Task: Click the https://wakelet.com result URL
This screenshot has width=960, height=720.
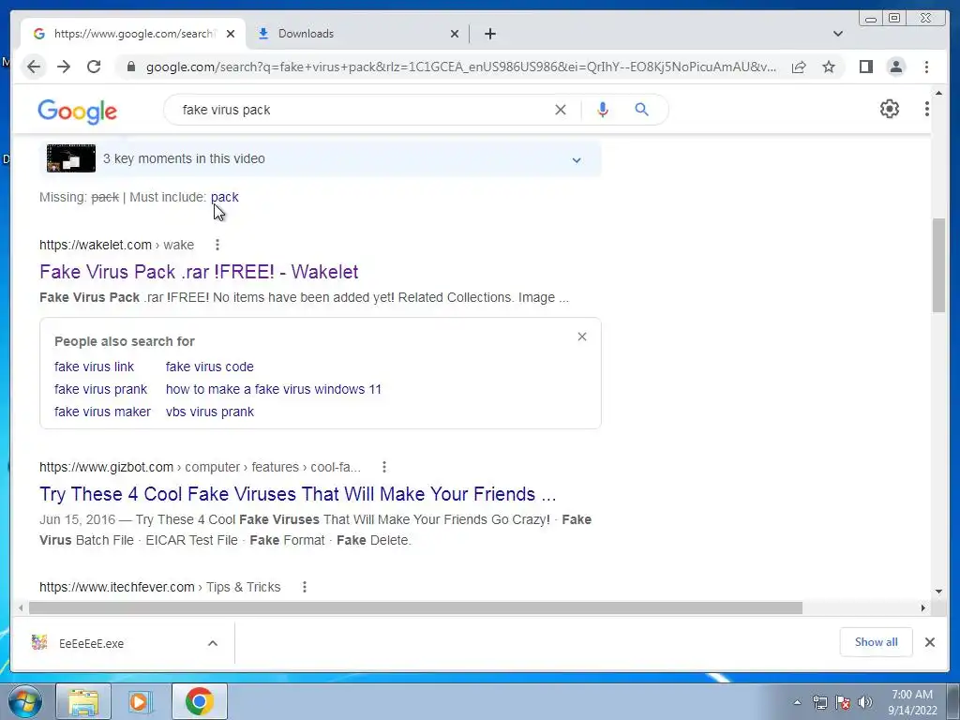Action: pyautogui.click(x=96, y=245)
